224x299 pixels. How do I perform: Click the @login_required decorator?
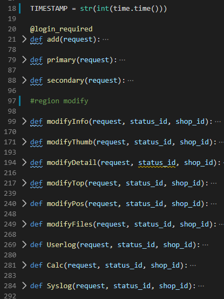coord(62,29)
